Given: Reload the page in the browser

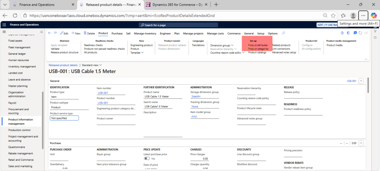Looking at the screenshot, I should (15, 16).
